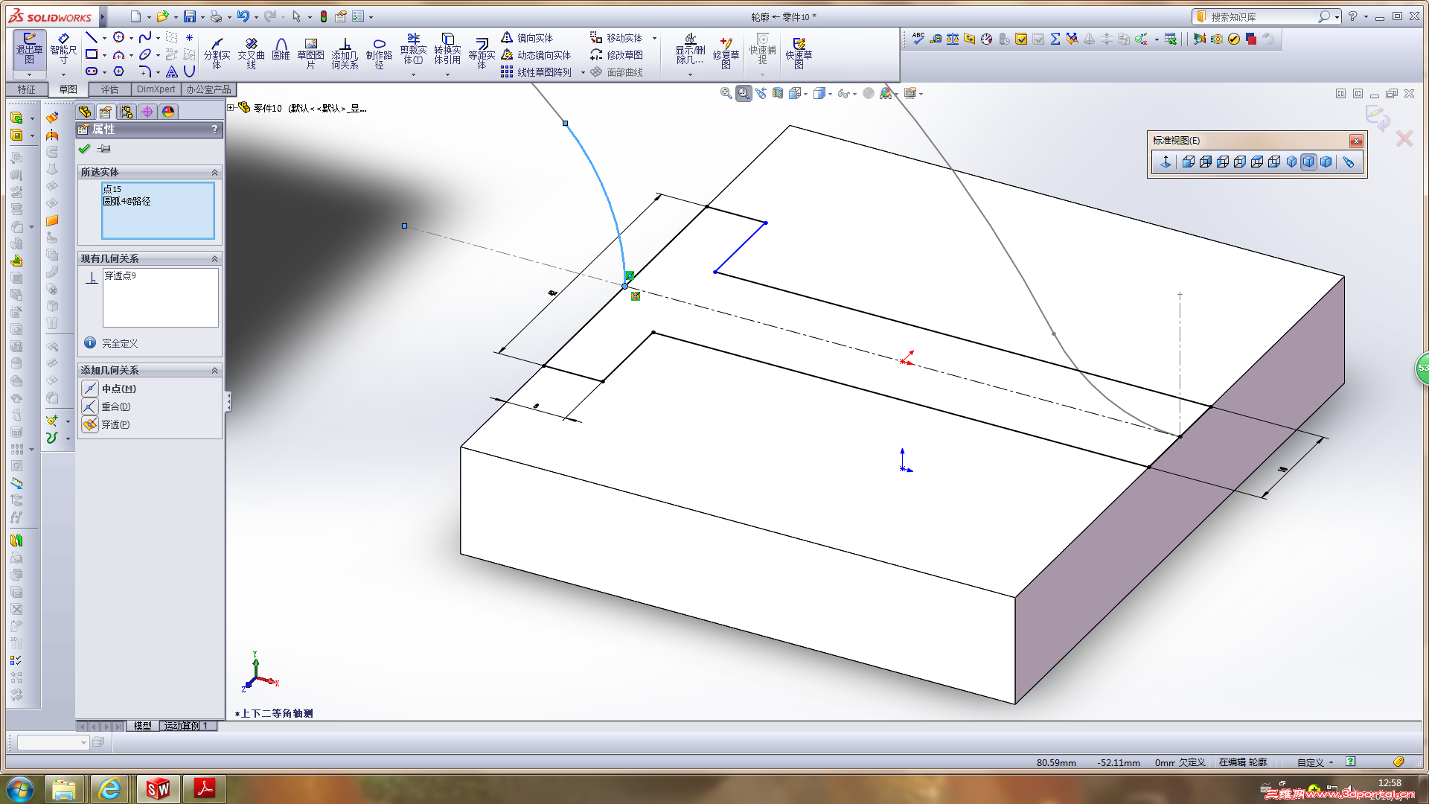This screenshot has width=1429, height=804.
Task: Open the ConfigurationManager tab icon
Action: click(x=127, y=112)
